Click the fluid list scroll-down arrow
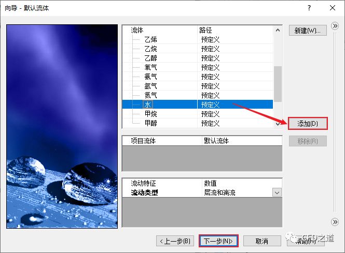Image resolution: width=345 pixels, height=253 pixels. click(x=278, y=124)
